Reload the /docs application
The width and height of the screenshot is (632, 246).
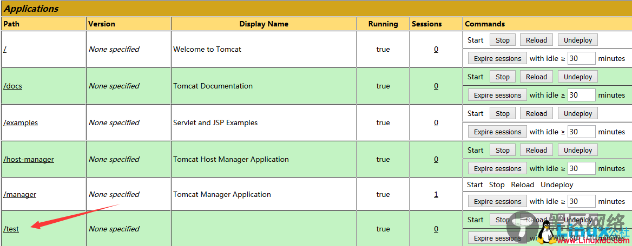[536, 77]
